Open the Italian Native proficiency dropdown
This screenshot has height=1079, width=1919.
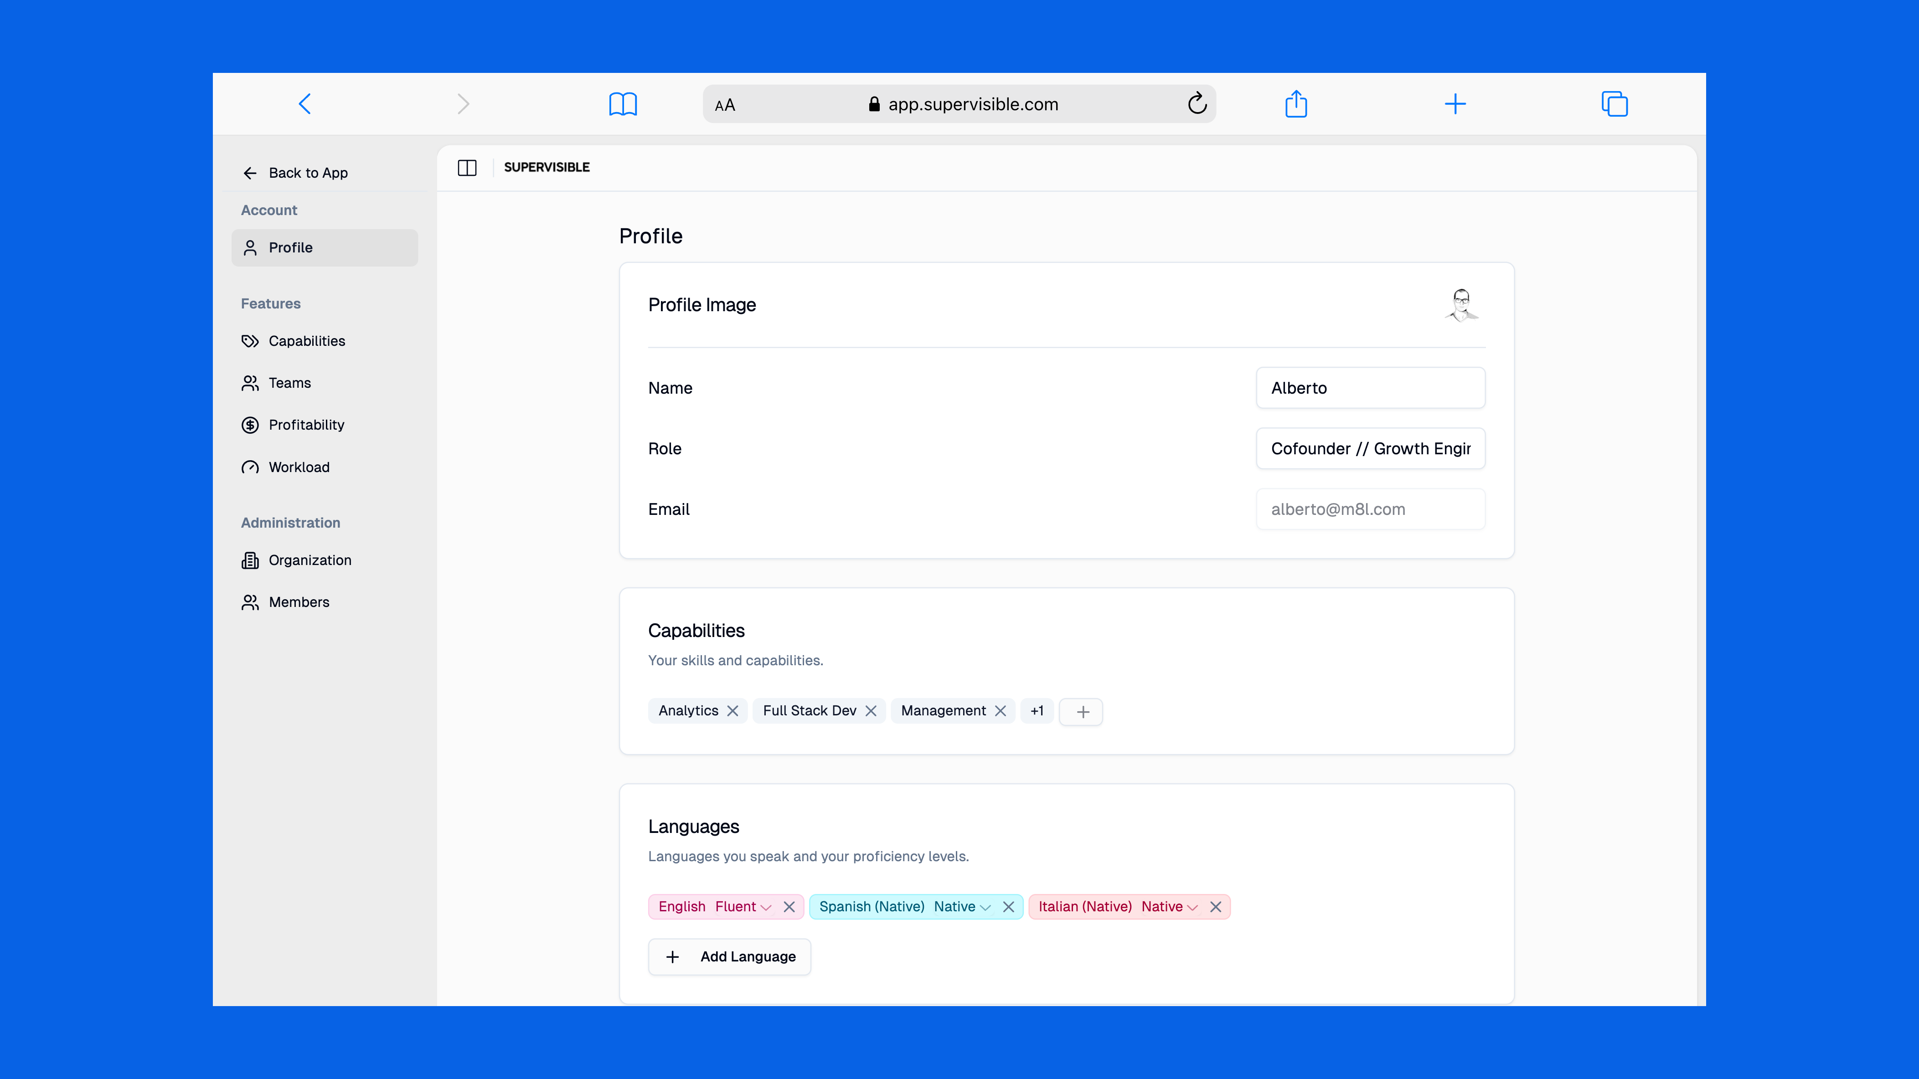tap(1170, 907)
